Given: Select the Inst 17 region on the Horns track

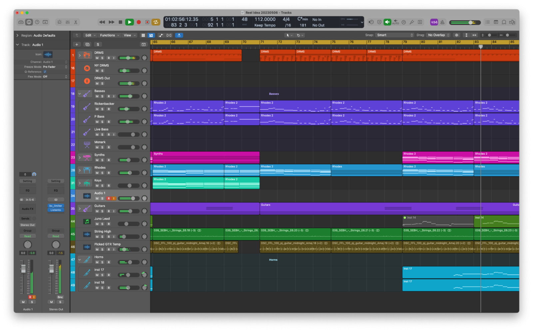Looking at the screenshot, I should (x=460, y=272).
